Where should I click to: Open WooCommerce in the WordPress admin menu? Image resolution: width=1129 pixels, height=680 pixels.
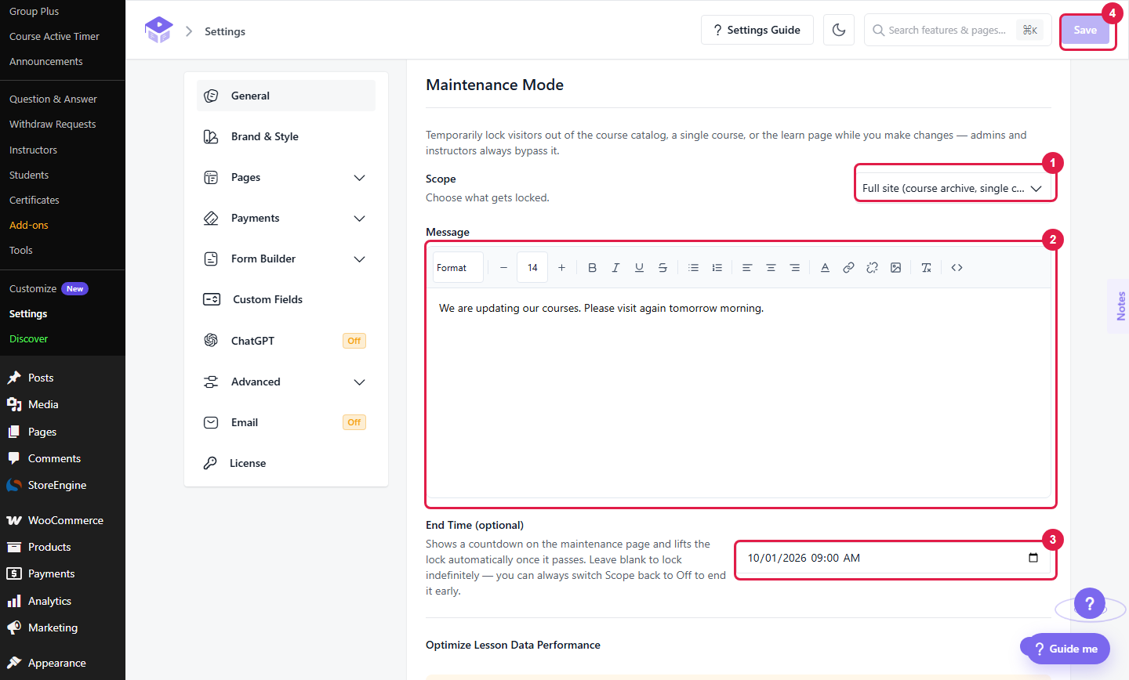pos(63,520)
